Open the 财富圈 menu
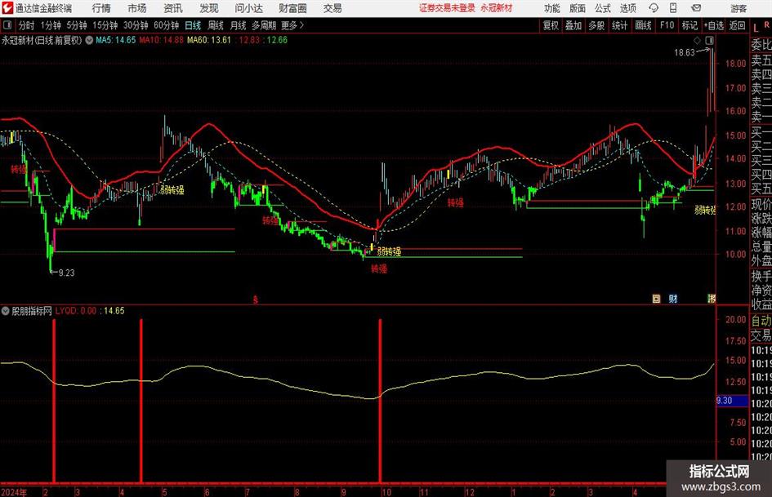772x497 pixels. pos(292,8)
